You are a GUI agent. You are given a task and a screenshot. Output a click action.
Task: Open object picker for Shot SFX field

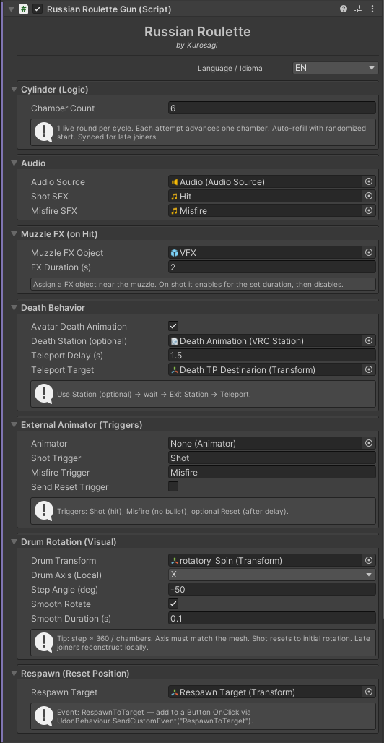click(369, 196)
